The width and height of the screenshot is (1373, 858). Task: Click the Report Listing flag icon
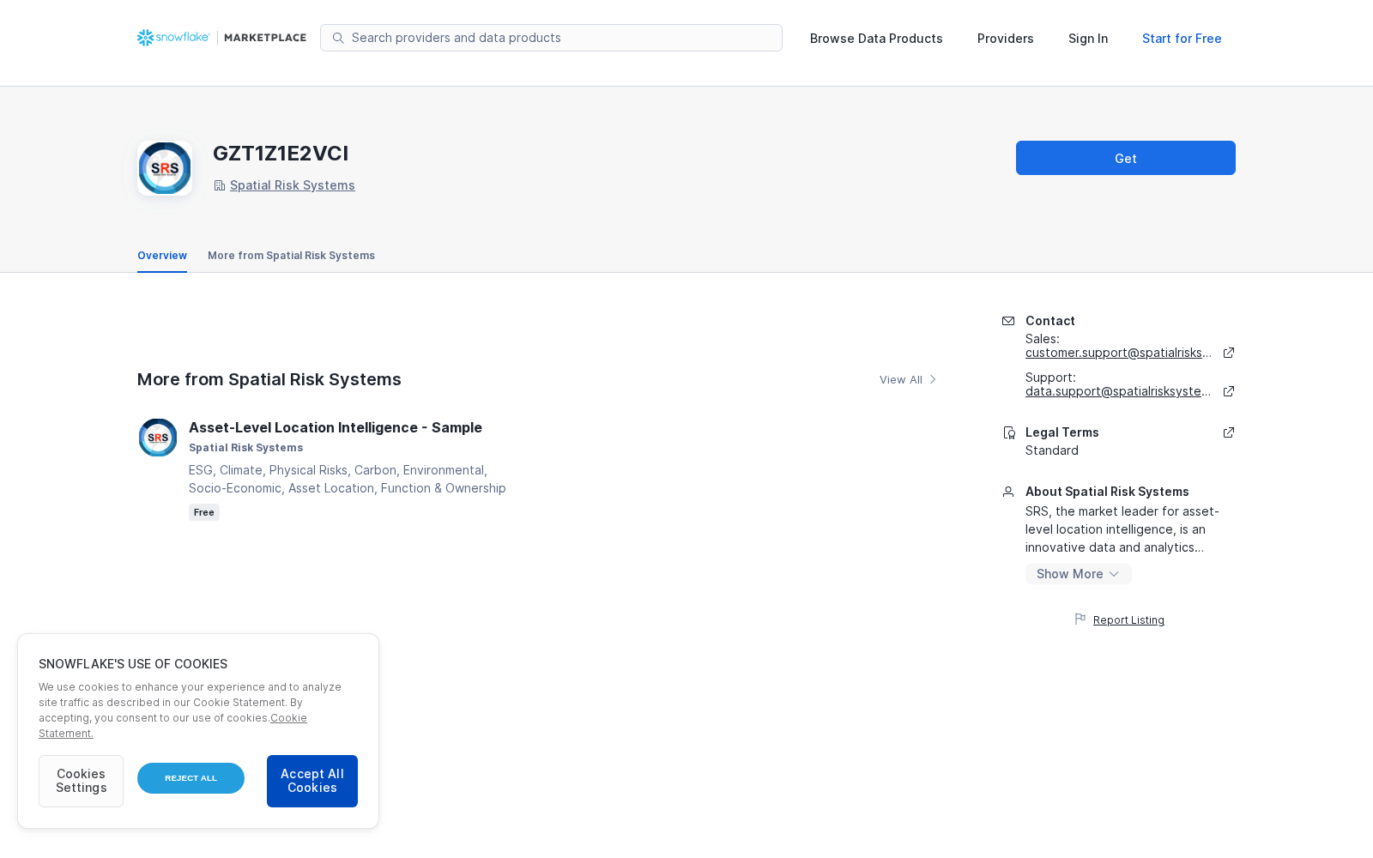1080,619
